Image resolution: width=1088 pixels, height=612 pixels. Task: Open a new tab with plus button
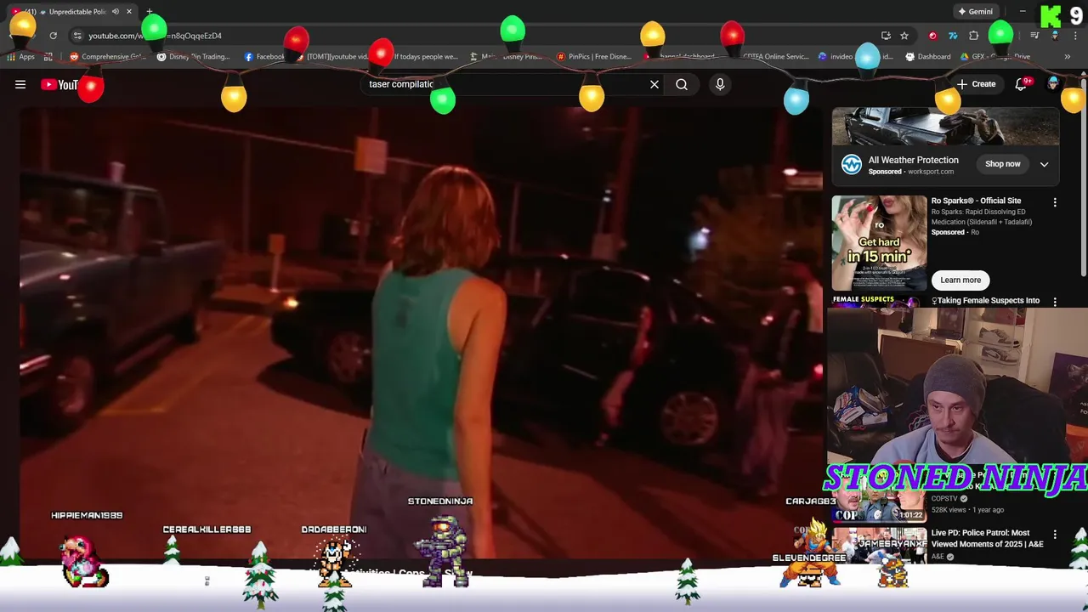coord(150,12)
